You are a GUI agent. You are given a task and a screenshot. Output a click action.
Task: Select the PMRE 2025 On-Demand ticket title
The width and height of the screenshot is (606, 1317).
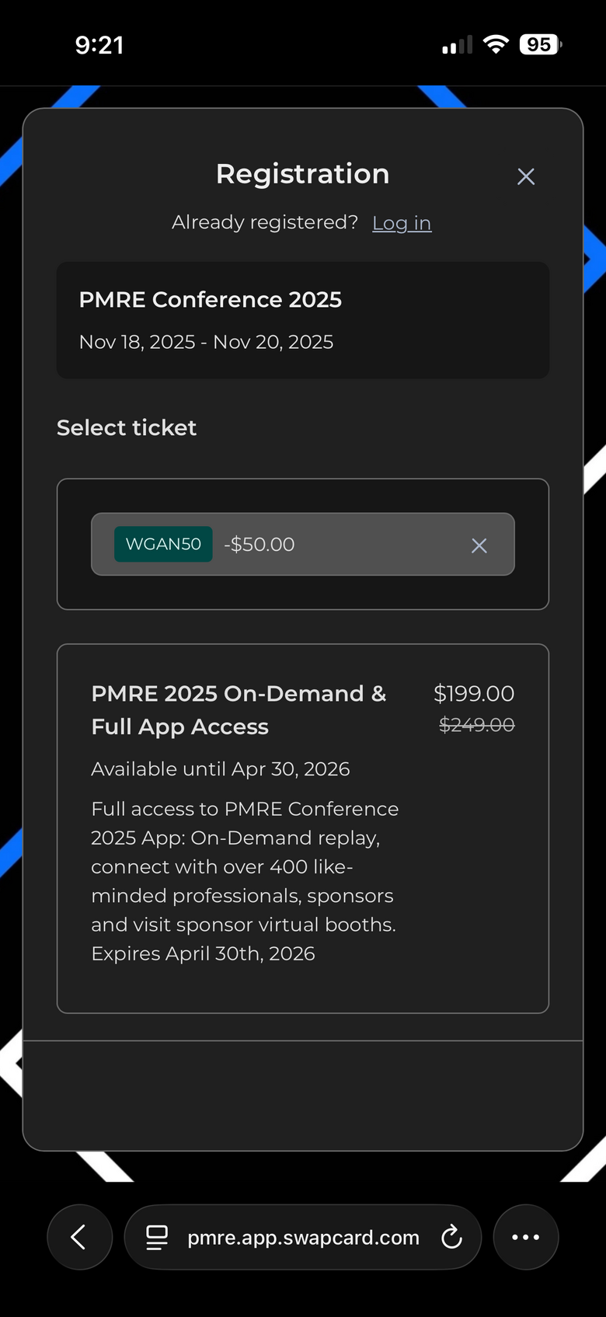239,709
